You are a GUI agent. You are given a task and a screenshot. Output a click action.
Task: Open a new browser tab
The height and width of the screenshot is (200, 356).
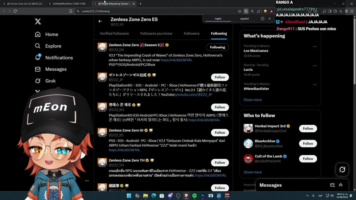pyautogui.click(x=140, y=4)
